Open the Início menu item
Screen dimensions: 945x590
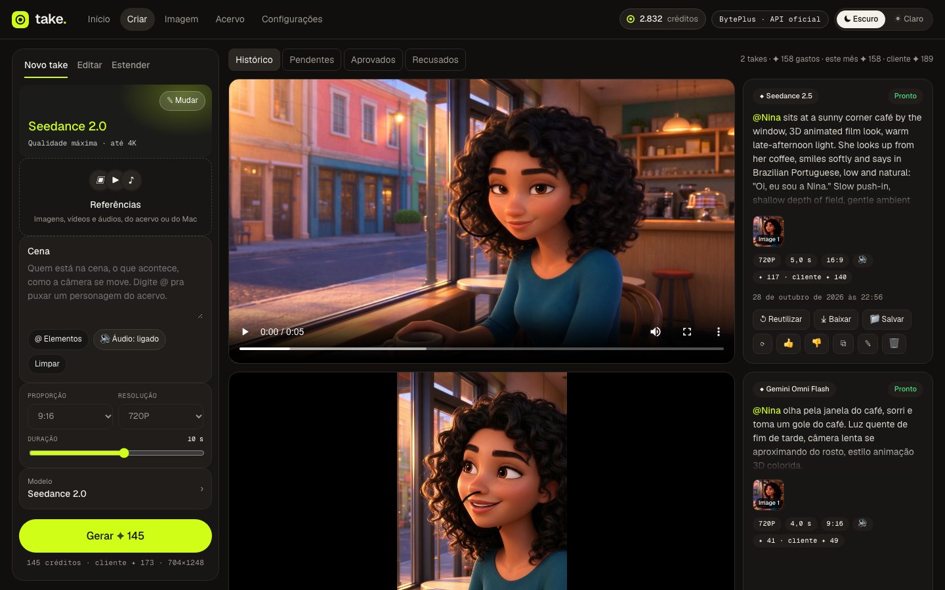(x=99, y=19)
